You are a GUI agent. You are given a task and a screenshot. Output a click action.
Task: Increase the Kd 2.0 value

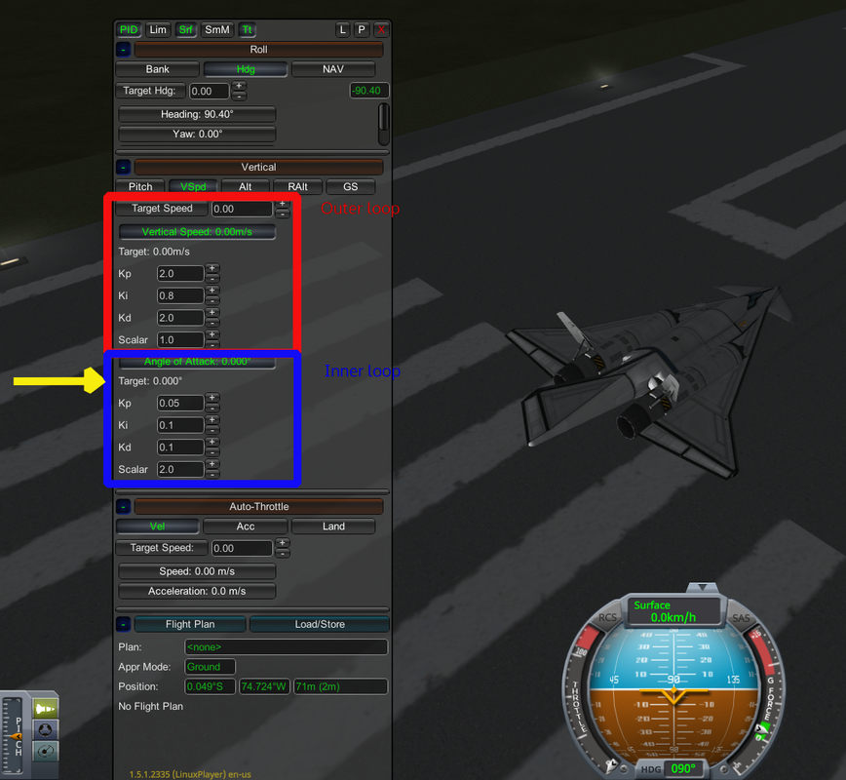pyautogui.click(x=212, y=313)
